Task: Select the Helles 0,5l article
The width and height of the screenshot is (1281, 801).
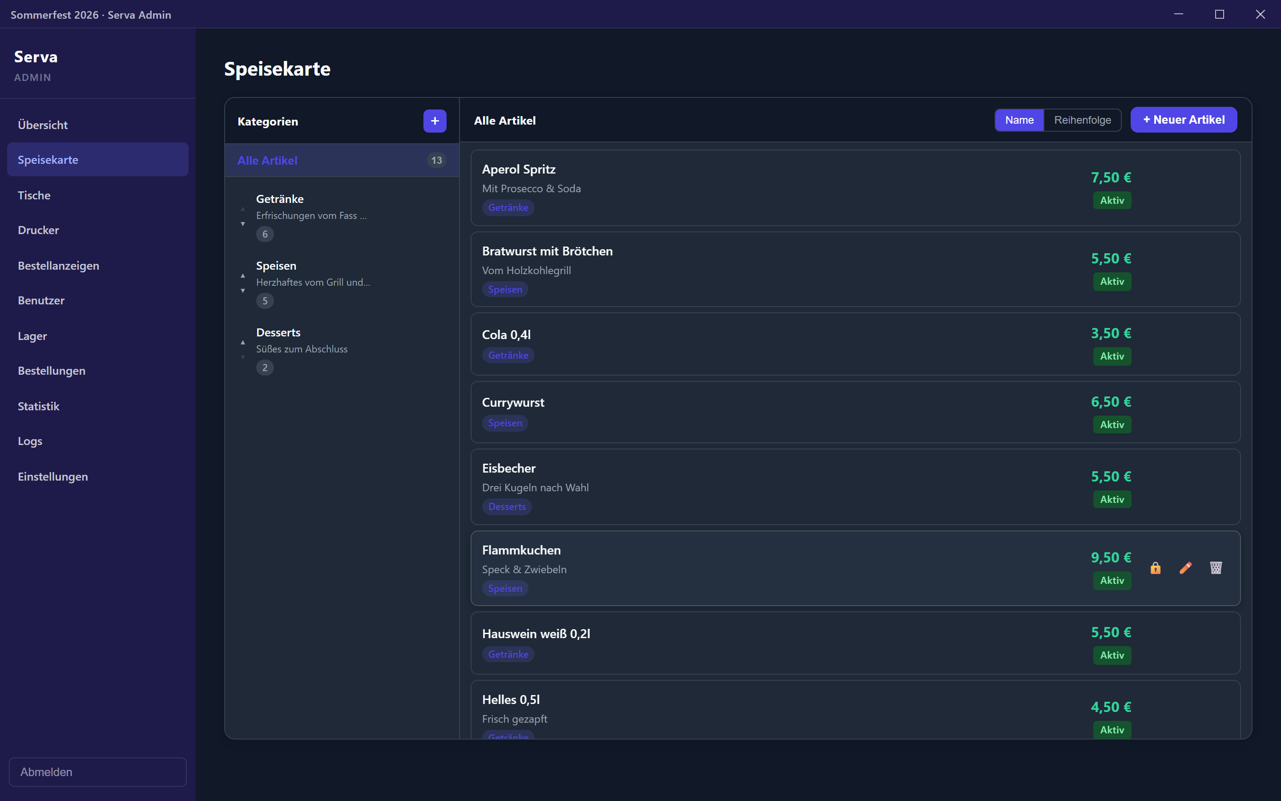Action: coord(855,710)
